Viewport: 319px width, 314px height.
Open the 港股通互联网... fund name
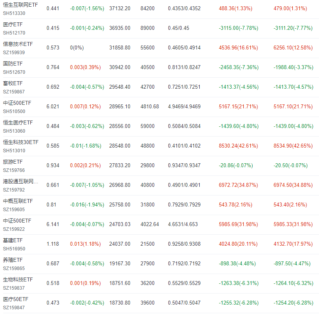(20, 181)
